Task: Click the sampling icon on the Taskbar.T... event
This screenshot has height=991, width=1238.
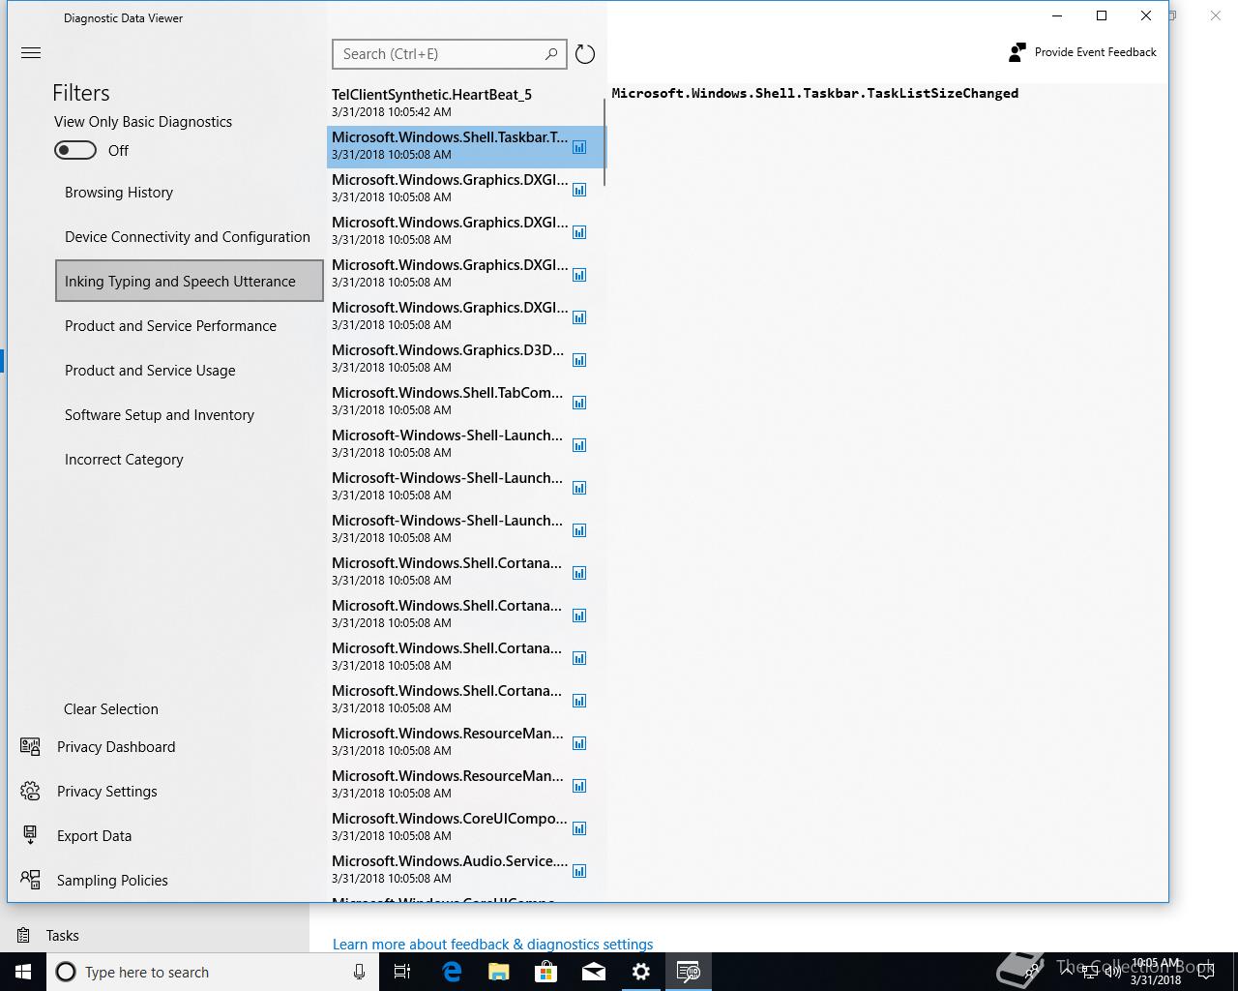Action: tap(579, 147)
